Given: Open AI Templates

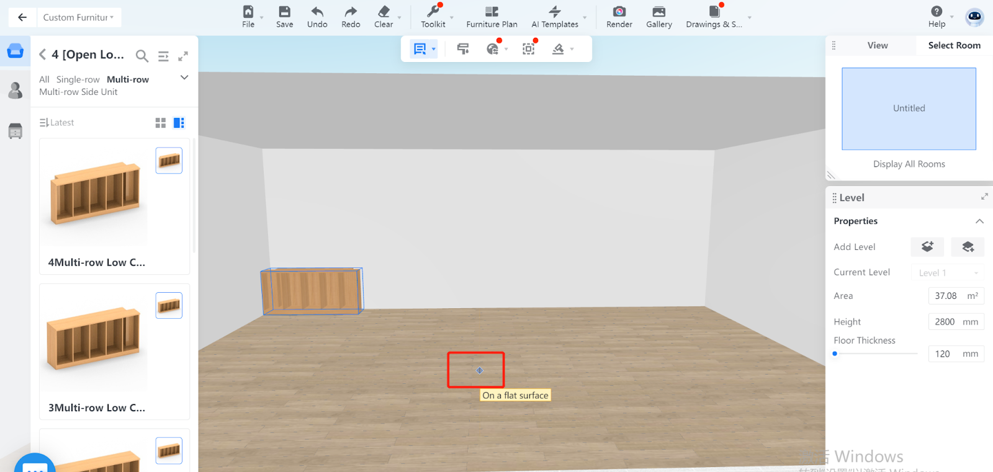Looking at the screenshot, I should click(x=555, y=17).
